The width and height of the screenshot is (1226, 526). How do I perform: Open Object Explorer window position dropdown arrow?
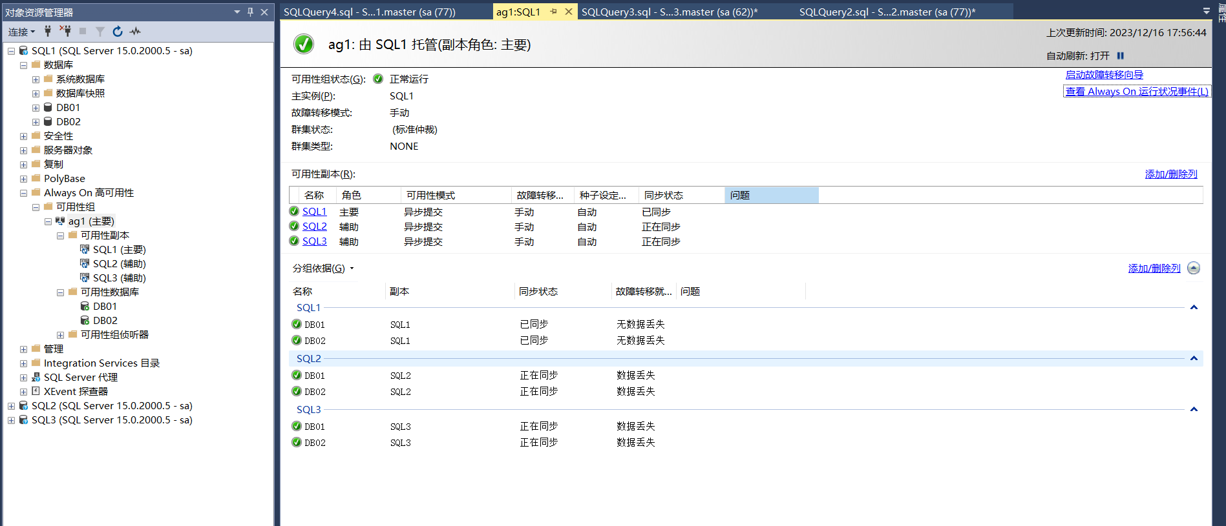click(237, 12)
